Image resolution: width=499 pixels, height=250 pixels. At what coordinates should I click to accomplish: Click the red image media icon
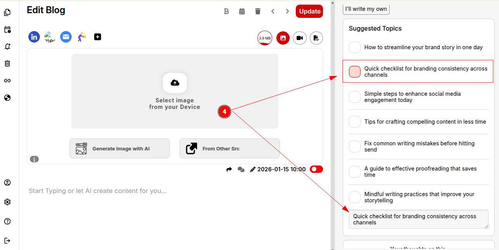(x=283, y=38)
